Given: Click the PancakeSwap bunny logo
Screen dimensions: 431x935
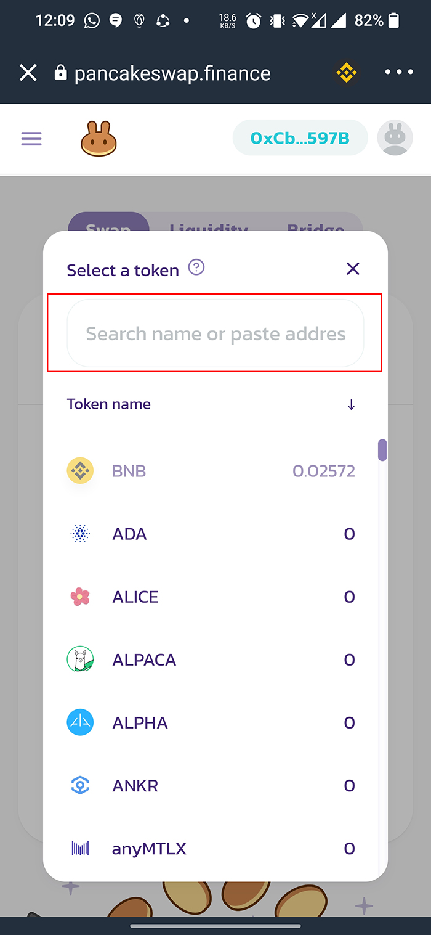Looking at the screenshot, I should tap(99, 138).
